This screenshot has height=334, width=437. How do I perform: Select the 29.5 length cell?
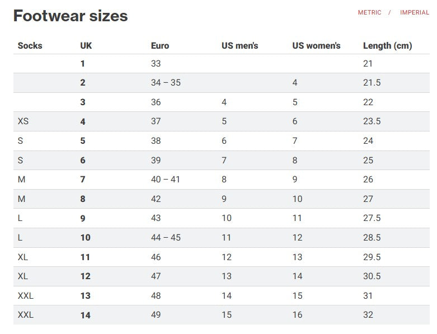click(372, 257)
